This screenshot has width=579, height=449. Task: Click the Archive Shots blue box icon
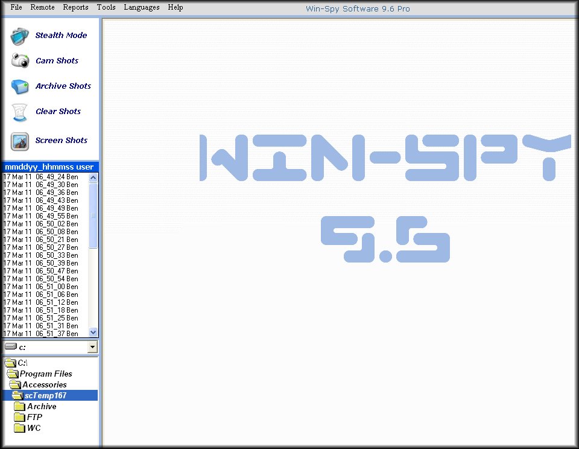click(x=20, y=87)
